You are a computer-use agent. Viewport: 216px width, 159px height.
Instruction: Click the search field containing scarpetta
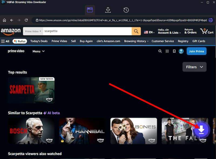coord(87,31)
